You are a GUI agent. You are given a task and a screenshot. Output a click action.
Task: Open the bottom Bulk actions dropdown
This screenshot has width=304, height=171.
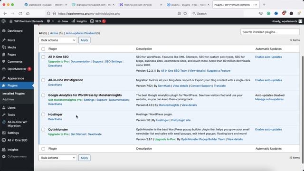pyautogui.click(x=58, y=158)
